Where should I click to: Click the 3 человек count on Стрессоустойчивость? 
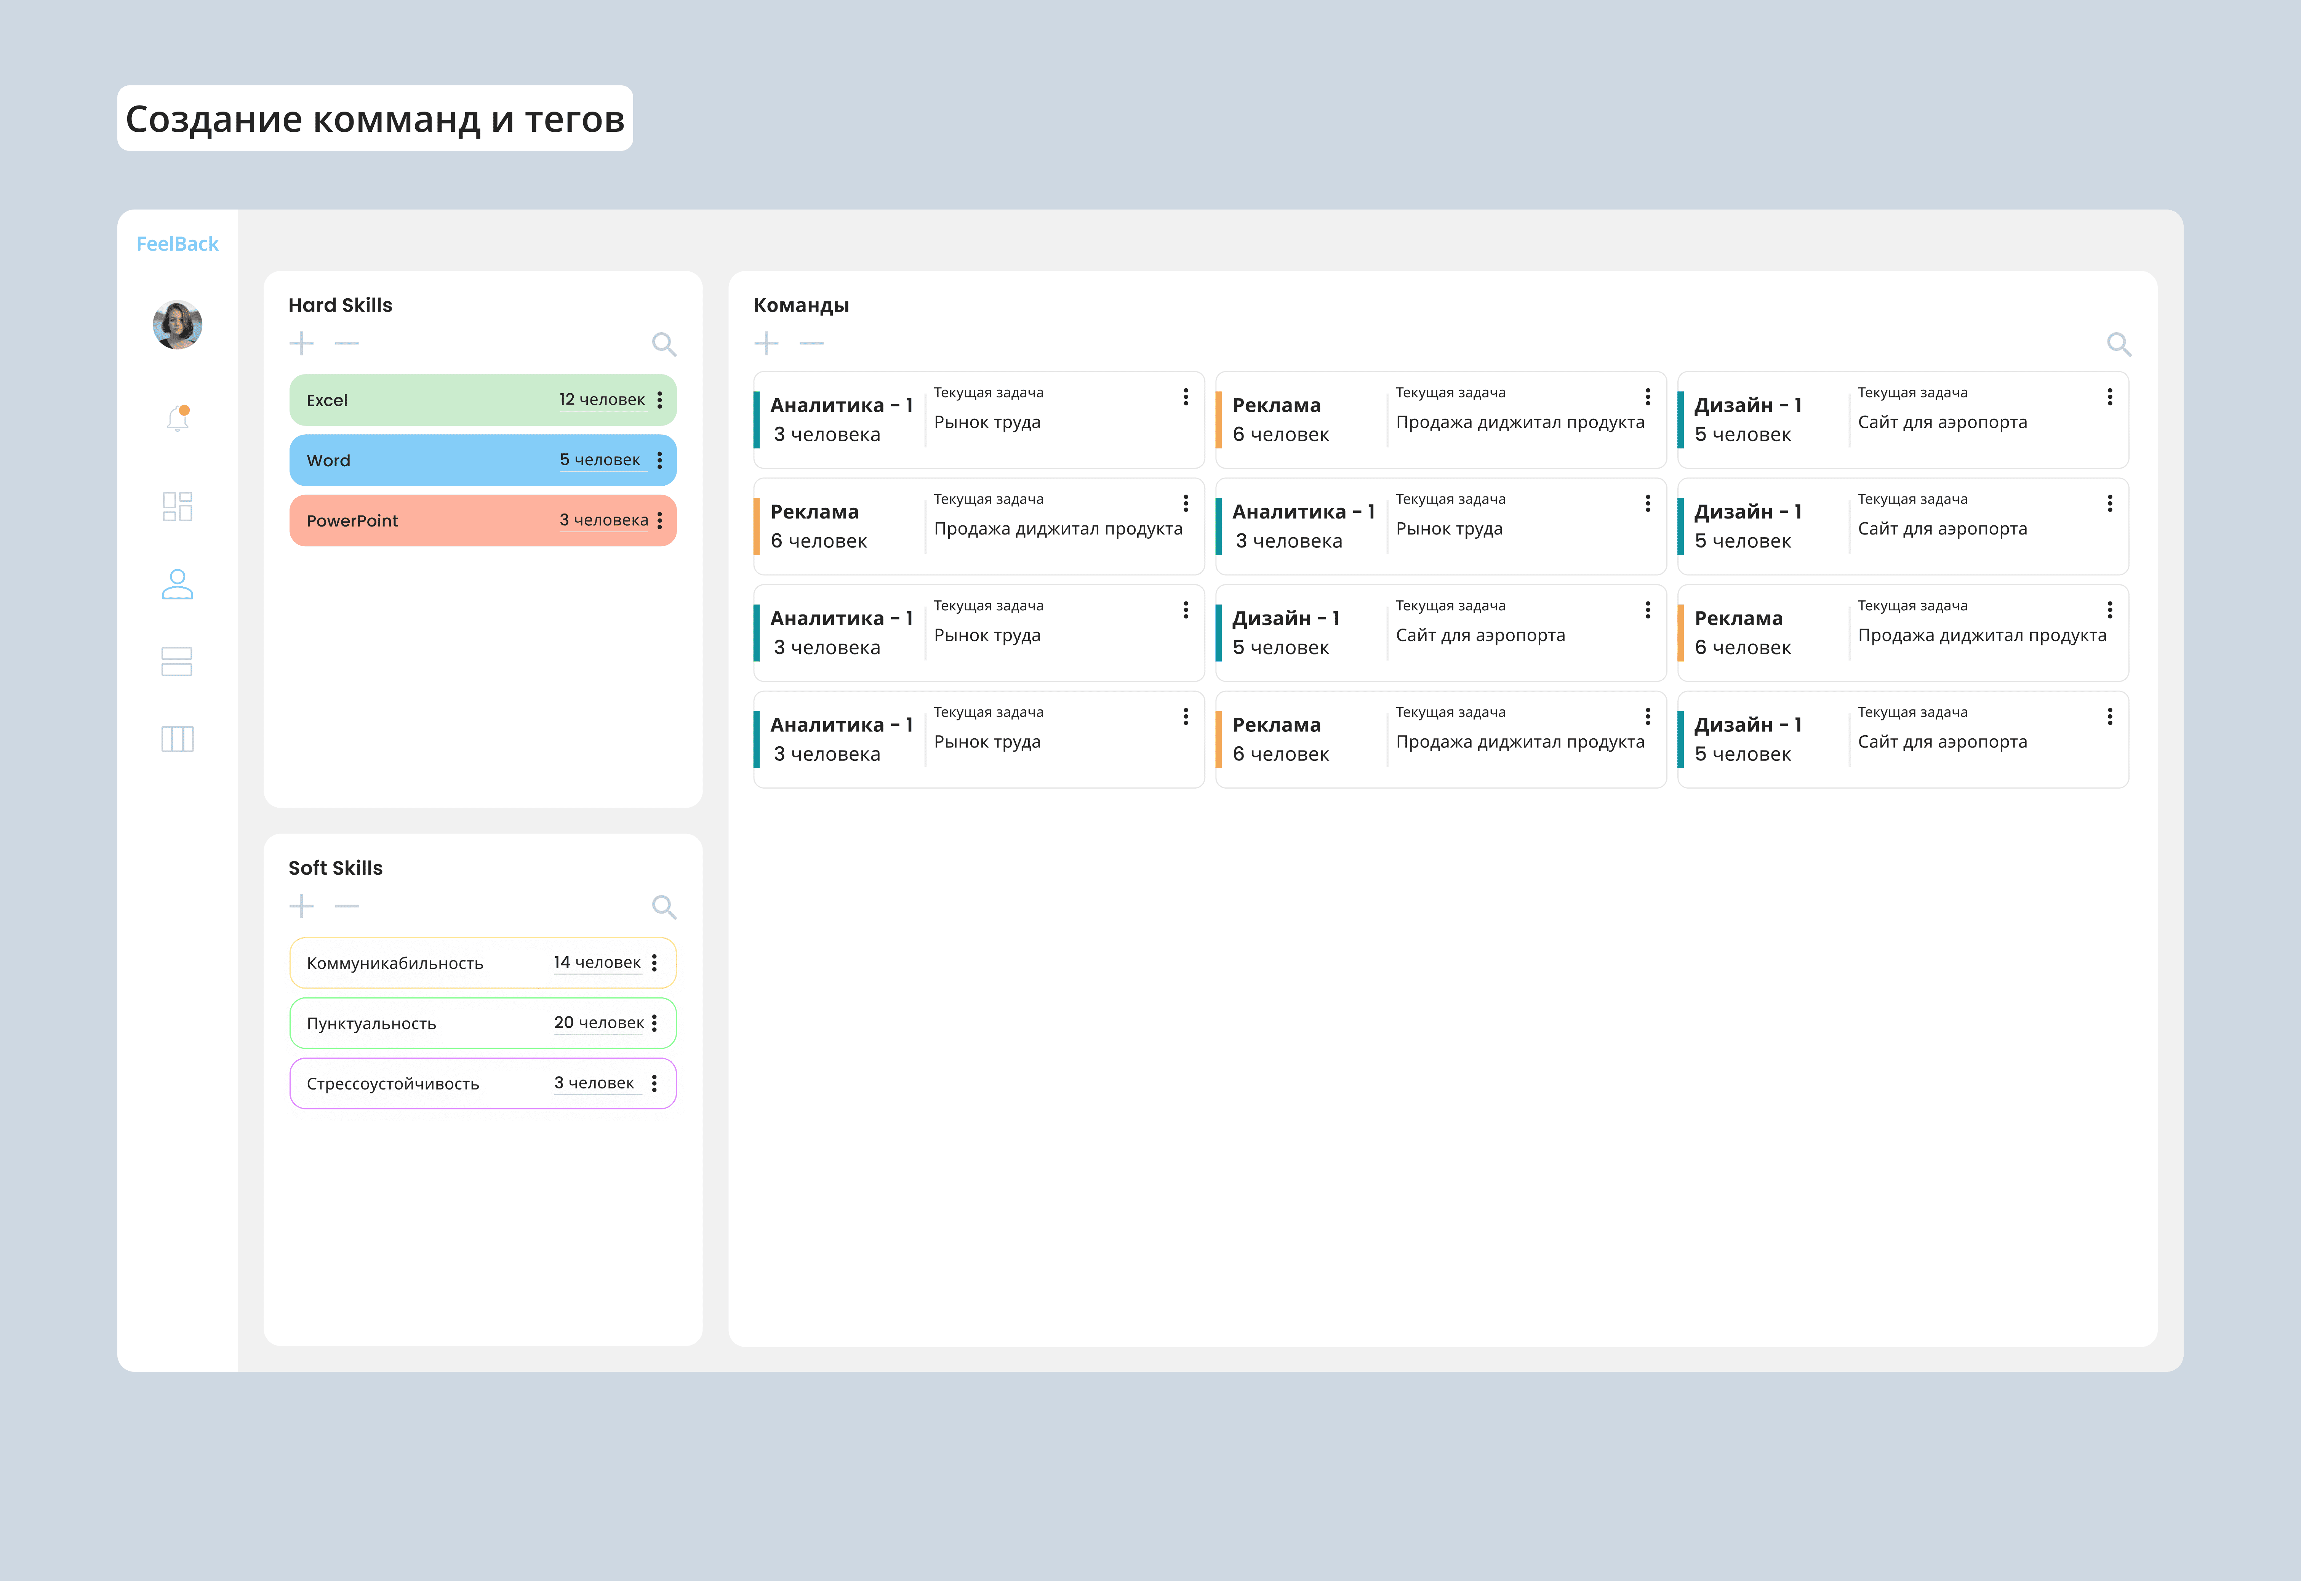pos(594,1083)
